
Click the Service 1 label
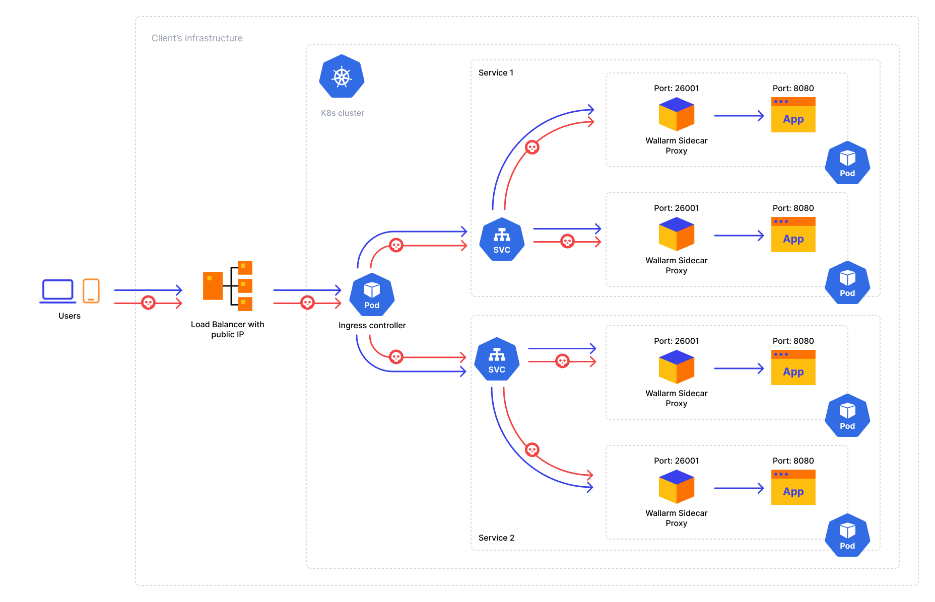click(x=496, y=72)
